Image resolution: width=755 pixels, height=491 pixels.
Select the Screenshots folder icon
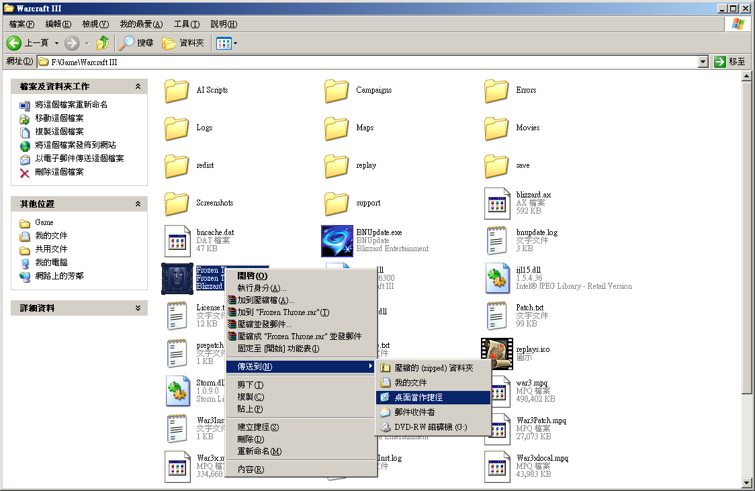pos(177,203)
